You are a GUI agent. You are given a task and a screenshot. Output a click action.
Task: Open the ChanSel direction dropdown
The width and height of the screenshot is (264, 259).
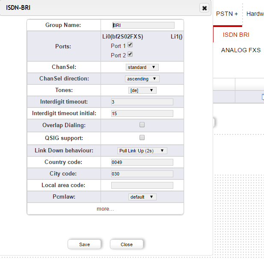coord(142,79)
